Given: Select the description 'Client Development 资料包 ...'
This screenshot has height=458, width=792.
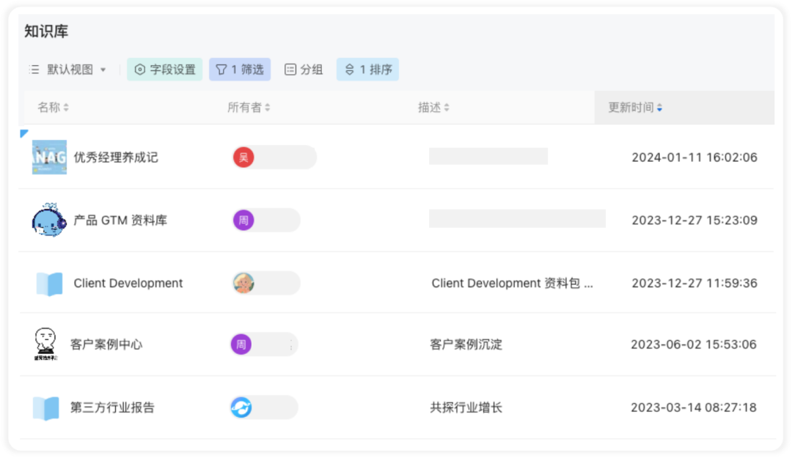Looking at the screenshot, I should [x=512, y=284].
